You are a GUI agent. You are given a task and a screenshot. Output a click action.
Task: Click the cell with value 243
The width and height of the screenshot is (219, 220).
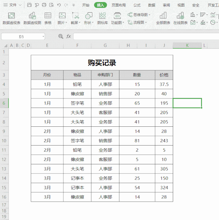coord(164,141)
